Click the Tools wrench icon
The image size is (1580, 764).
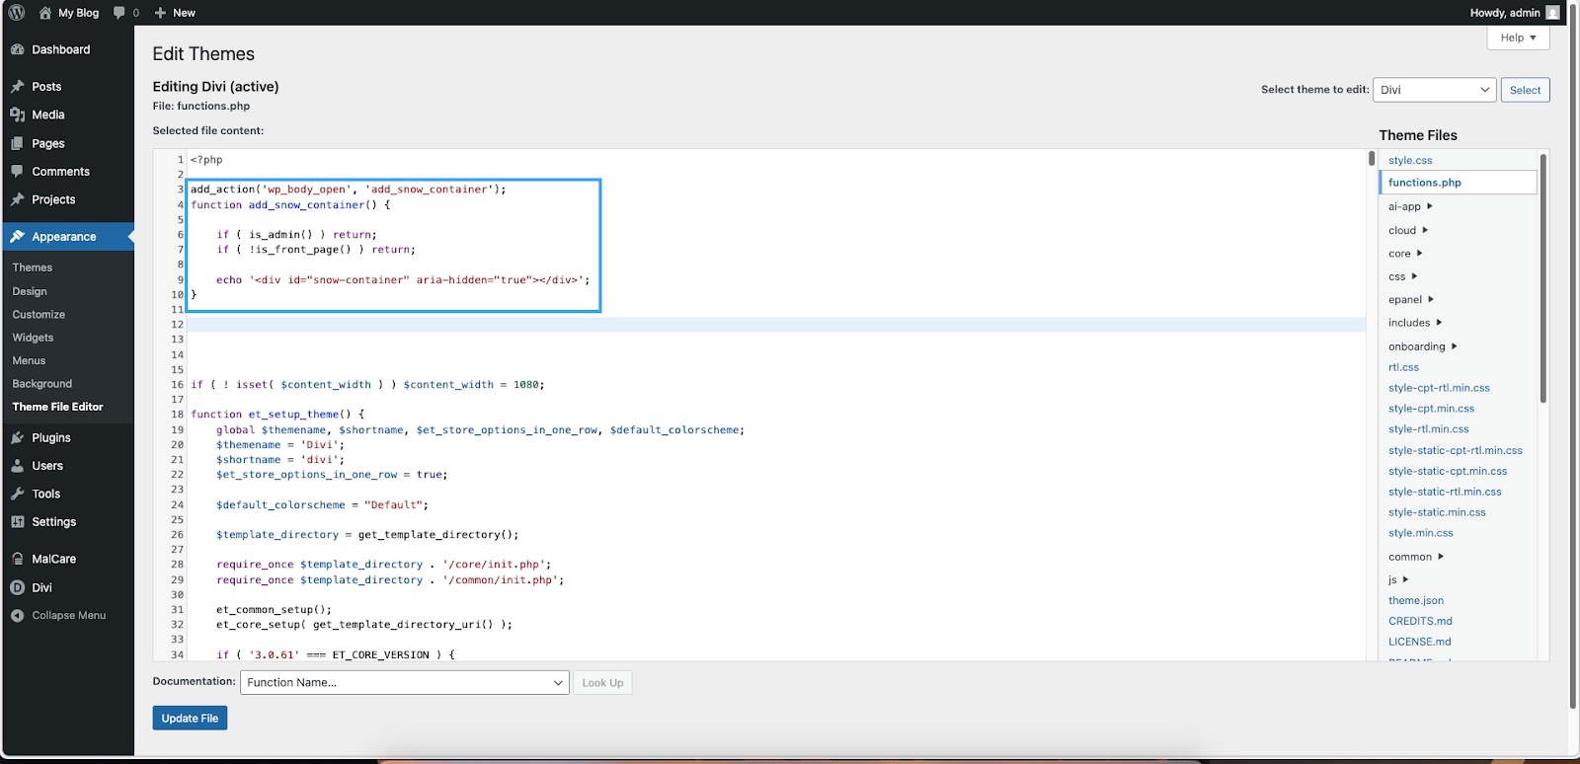(x=18, y=494)
